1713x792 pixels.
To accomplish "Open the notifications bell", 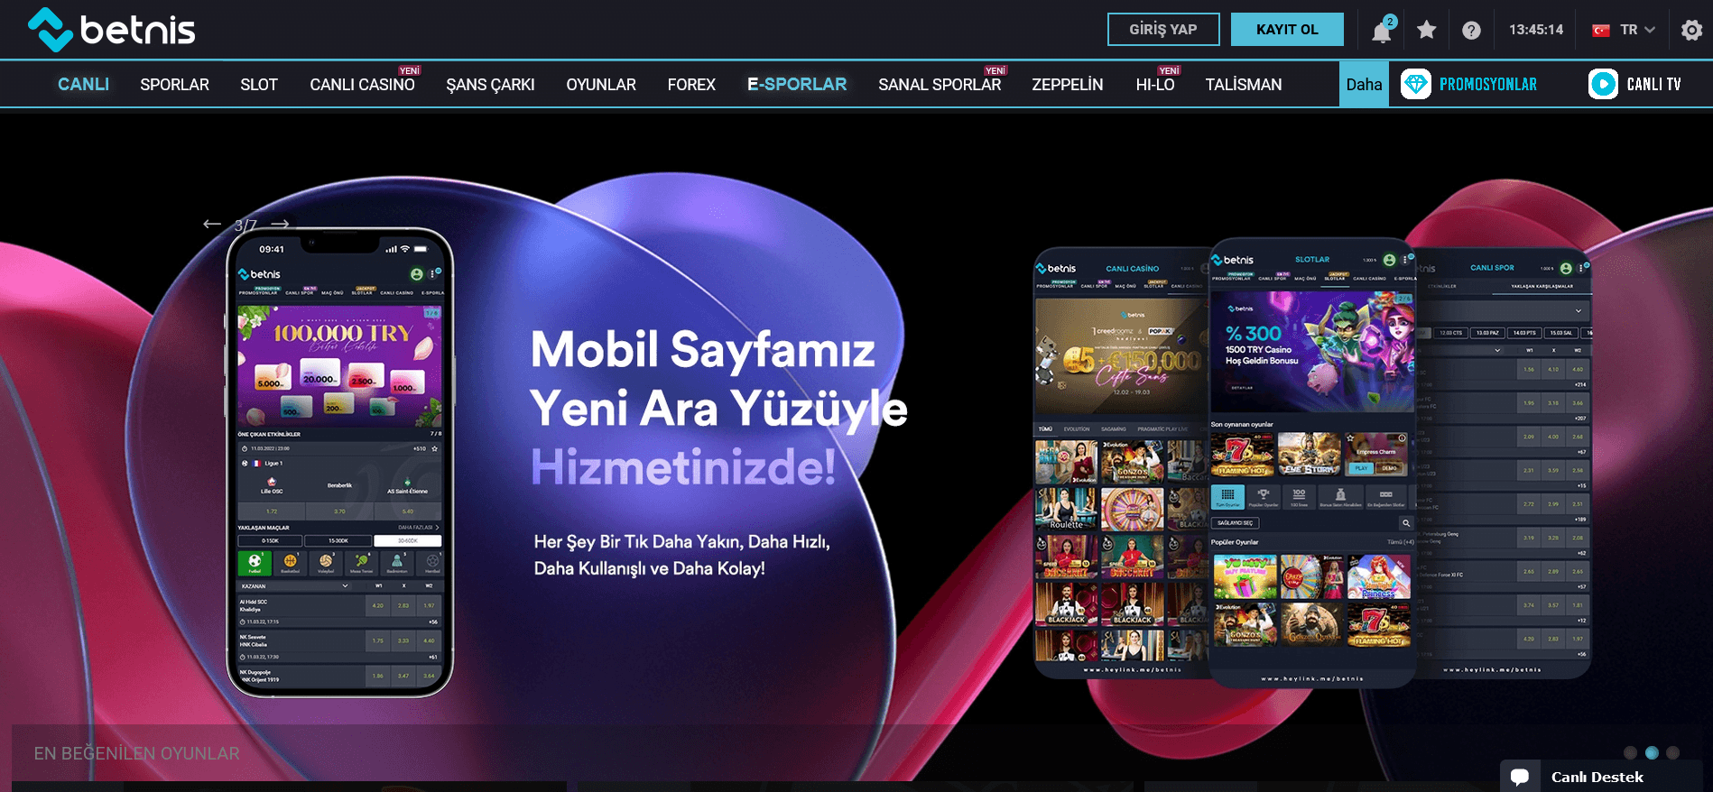I will click(1381, 32).
